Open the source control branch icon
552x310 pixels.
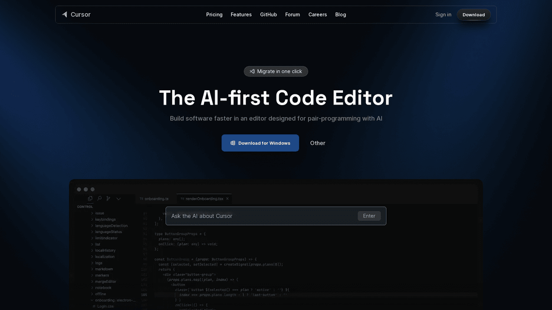tap(108, 198)
